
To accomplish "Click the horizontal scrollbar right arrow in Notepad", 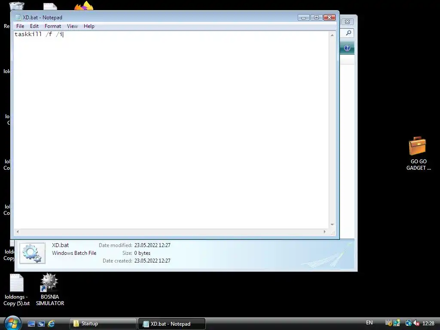I will point(325,232).
